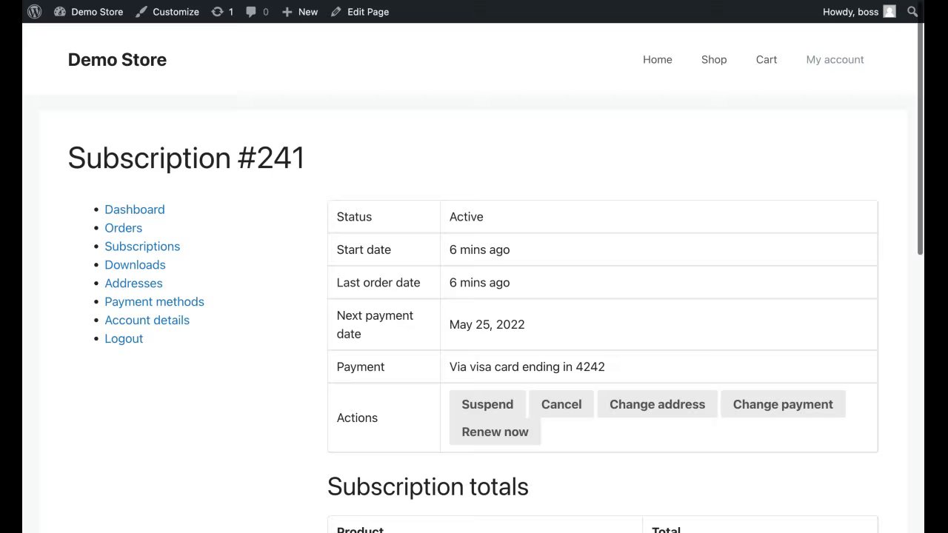
Task: Click the plus New icon
Action: tap(287, 12)
